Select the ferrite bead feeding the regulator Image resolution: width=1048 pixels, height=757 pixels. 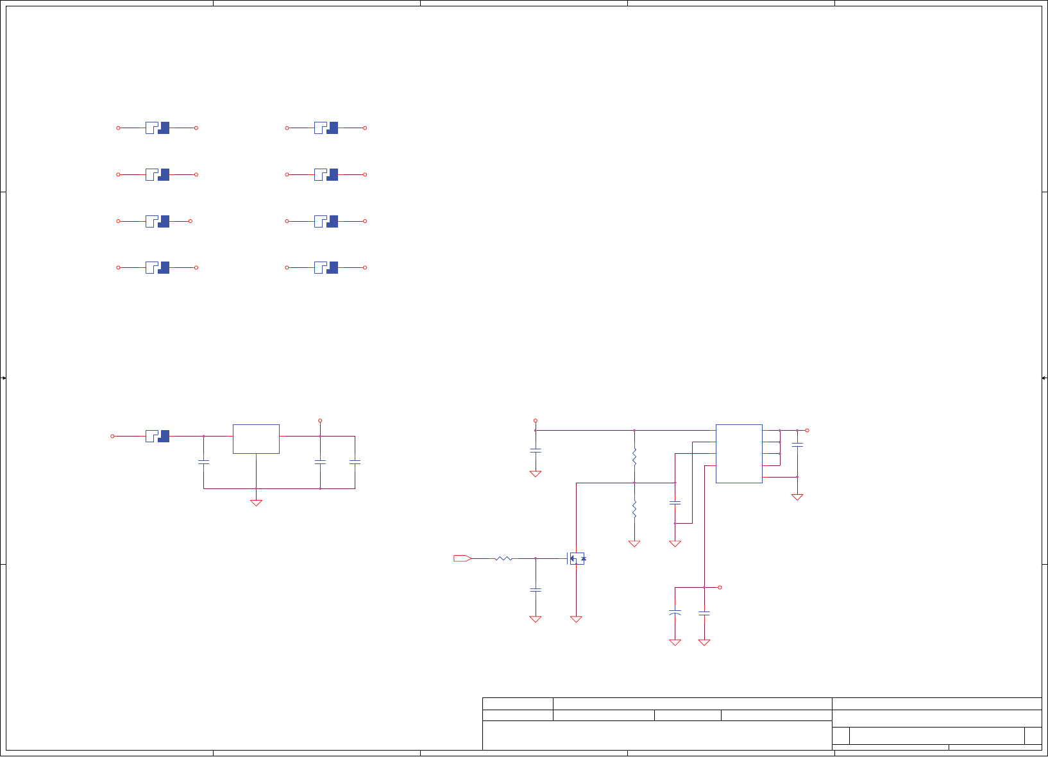click(x=157, y=437)
